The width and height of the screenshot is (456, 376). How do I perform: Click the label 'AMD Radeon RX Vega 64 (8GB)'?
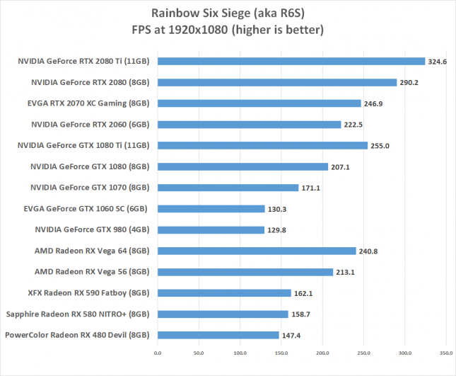[x=92, y=251]
